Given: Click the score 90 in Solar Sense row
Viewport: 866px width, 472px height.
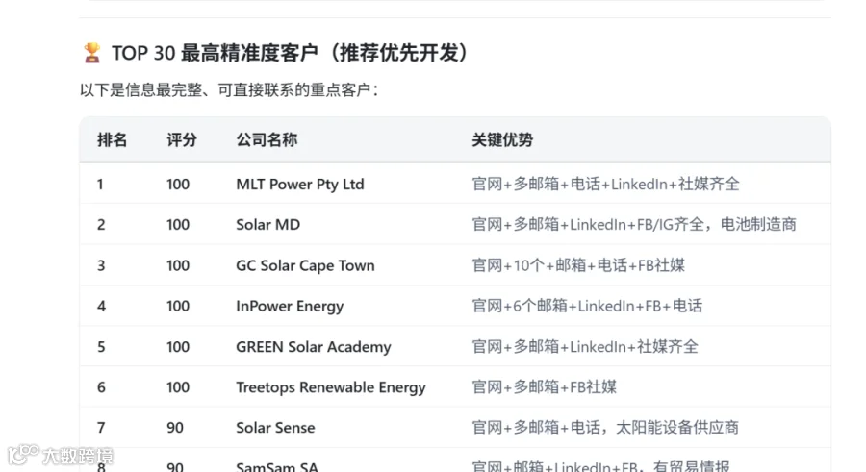Looking at the screenshot, I should tap(175, 428).
